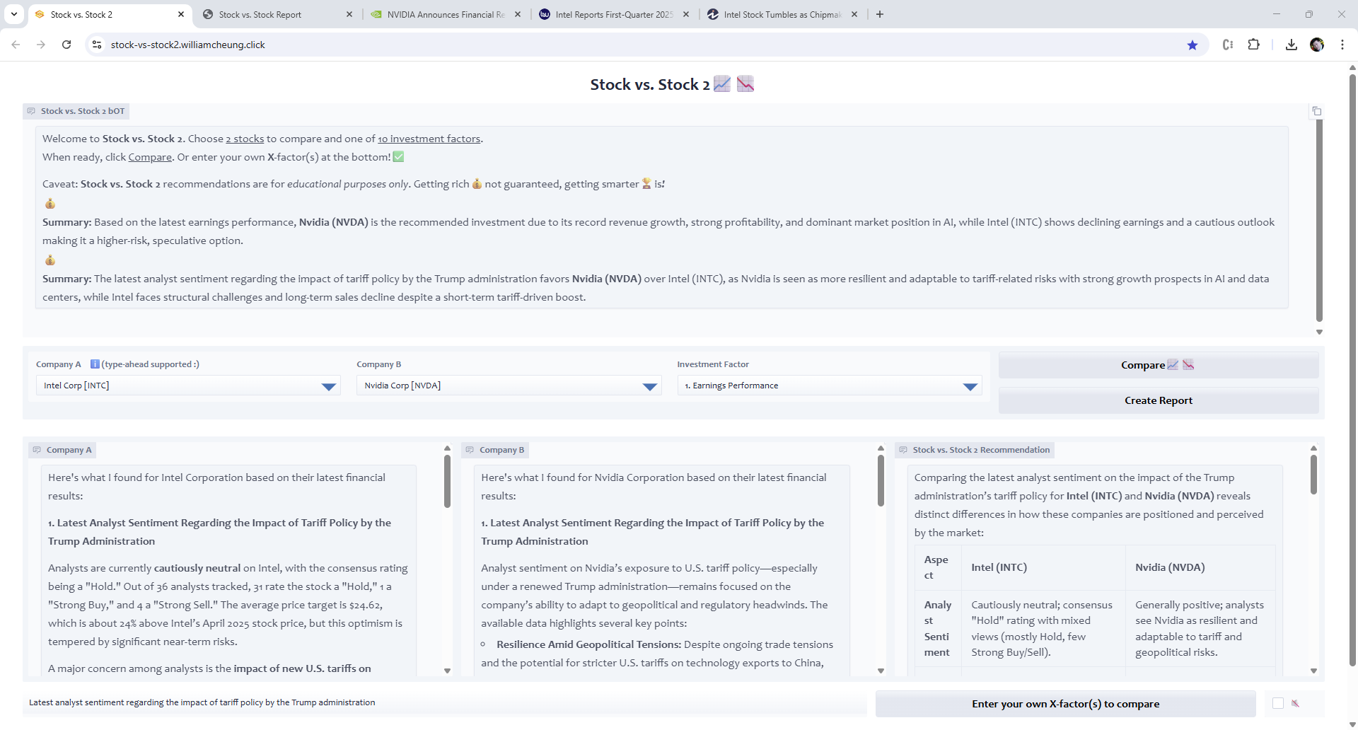
Task: Expand the Investment Factor dropdown arrow
Action: (970, 386)
